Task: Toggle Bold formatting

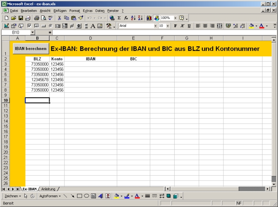Action: pyautogui.click(x=175, y=26)
